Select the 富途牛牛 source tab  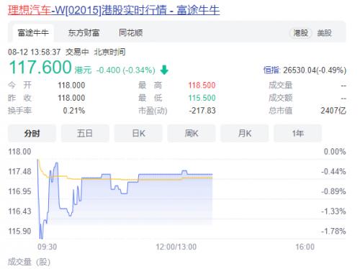pos(33,33)
